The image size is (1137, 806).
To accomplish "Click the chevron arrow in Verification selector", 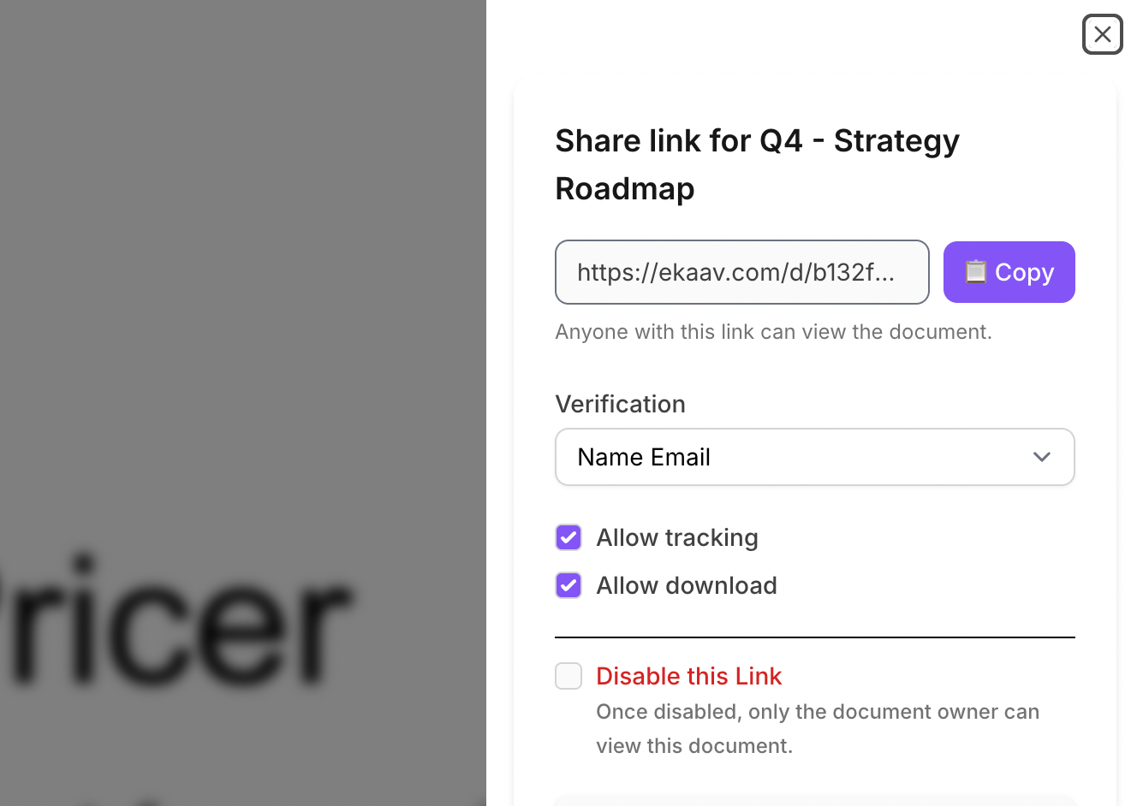I will click(x=1041, y=457).
